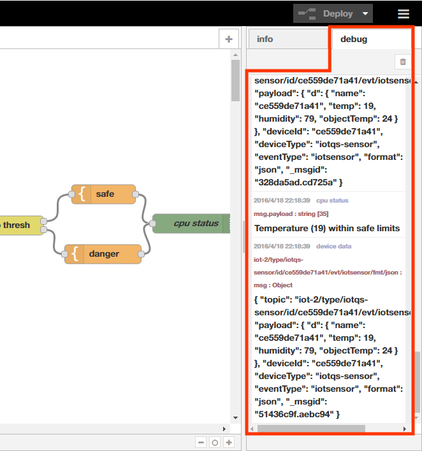Click canvas vertical scrollbar down arrow
The height and width of the screenshot is (451, 422).
(235, 418)
